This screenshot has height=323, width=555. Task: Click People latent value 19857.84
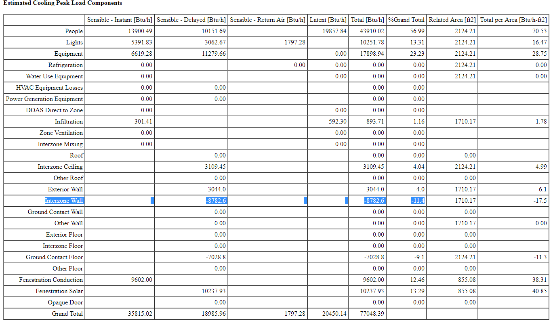(x=334, y=31)
